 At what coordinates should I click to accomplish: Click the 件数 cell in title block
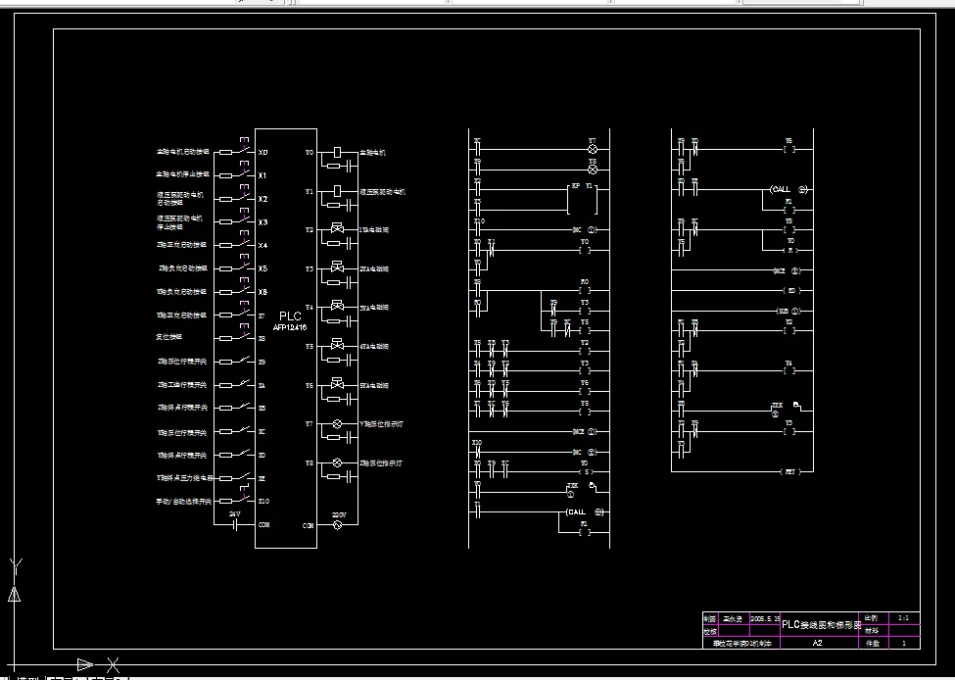tap(872, 644)
